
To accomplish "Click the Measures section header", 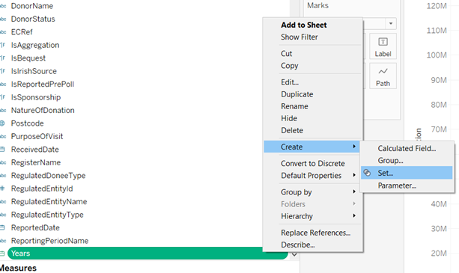I will click(18, 268).
